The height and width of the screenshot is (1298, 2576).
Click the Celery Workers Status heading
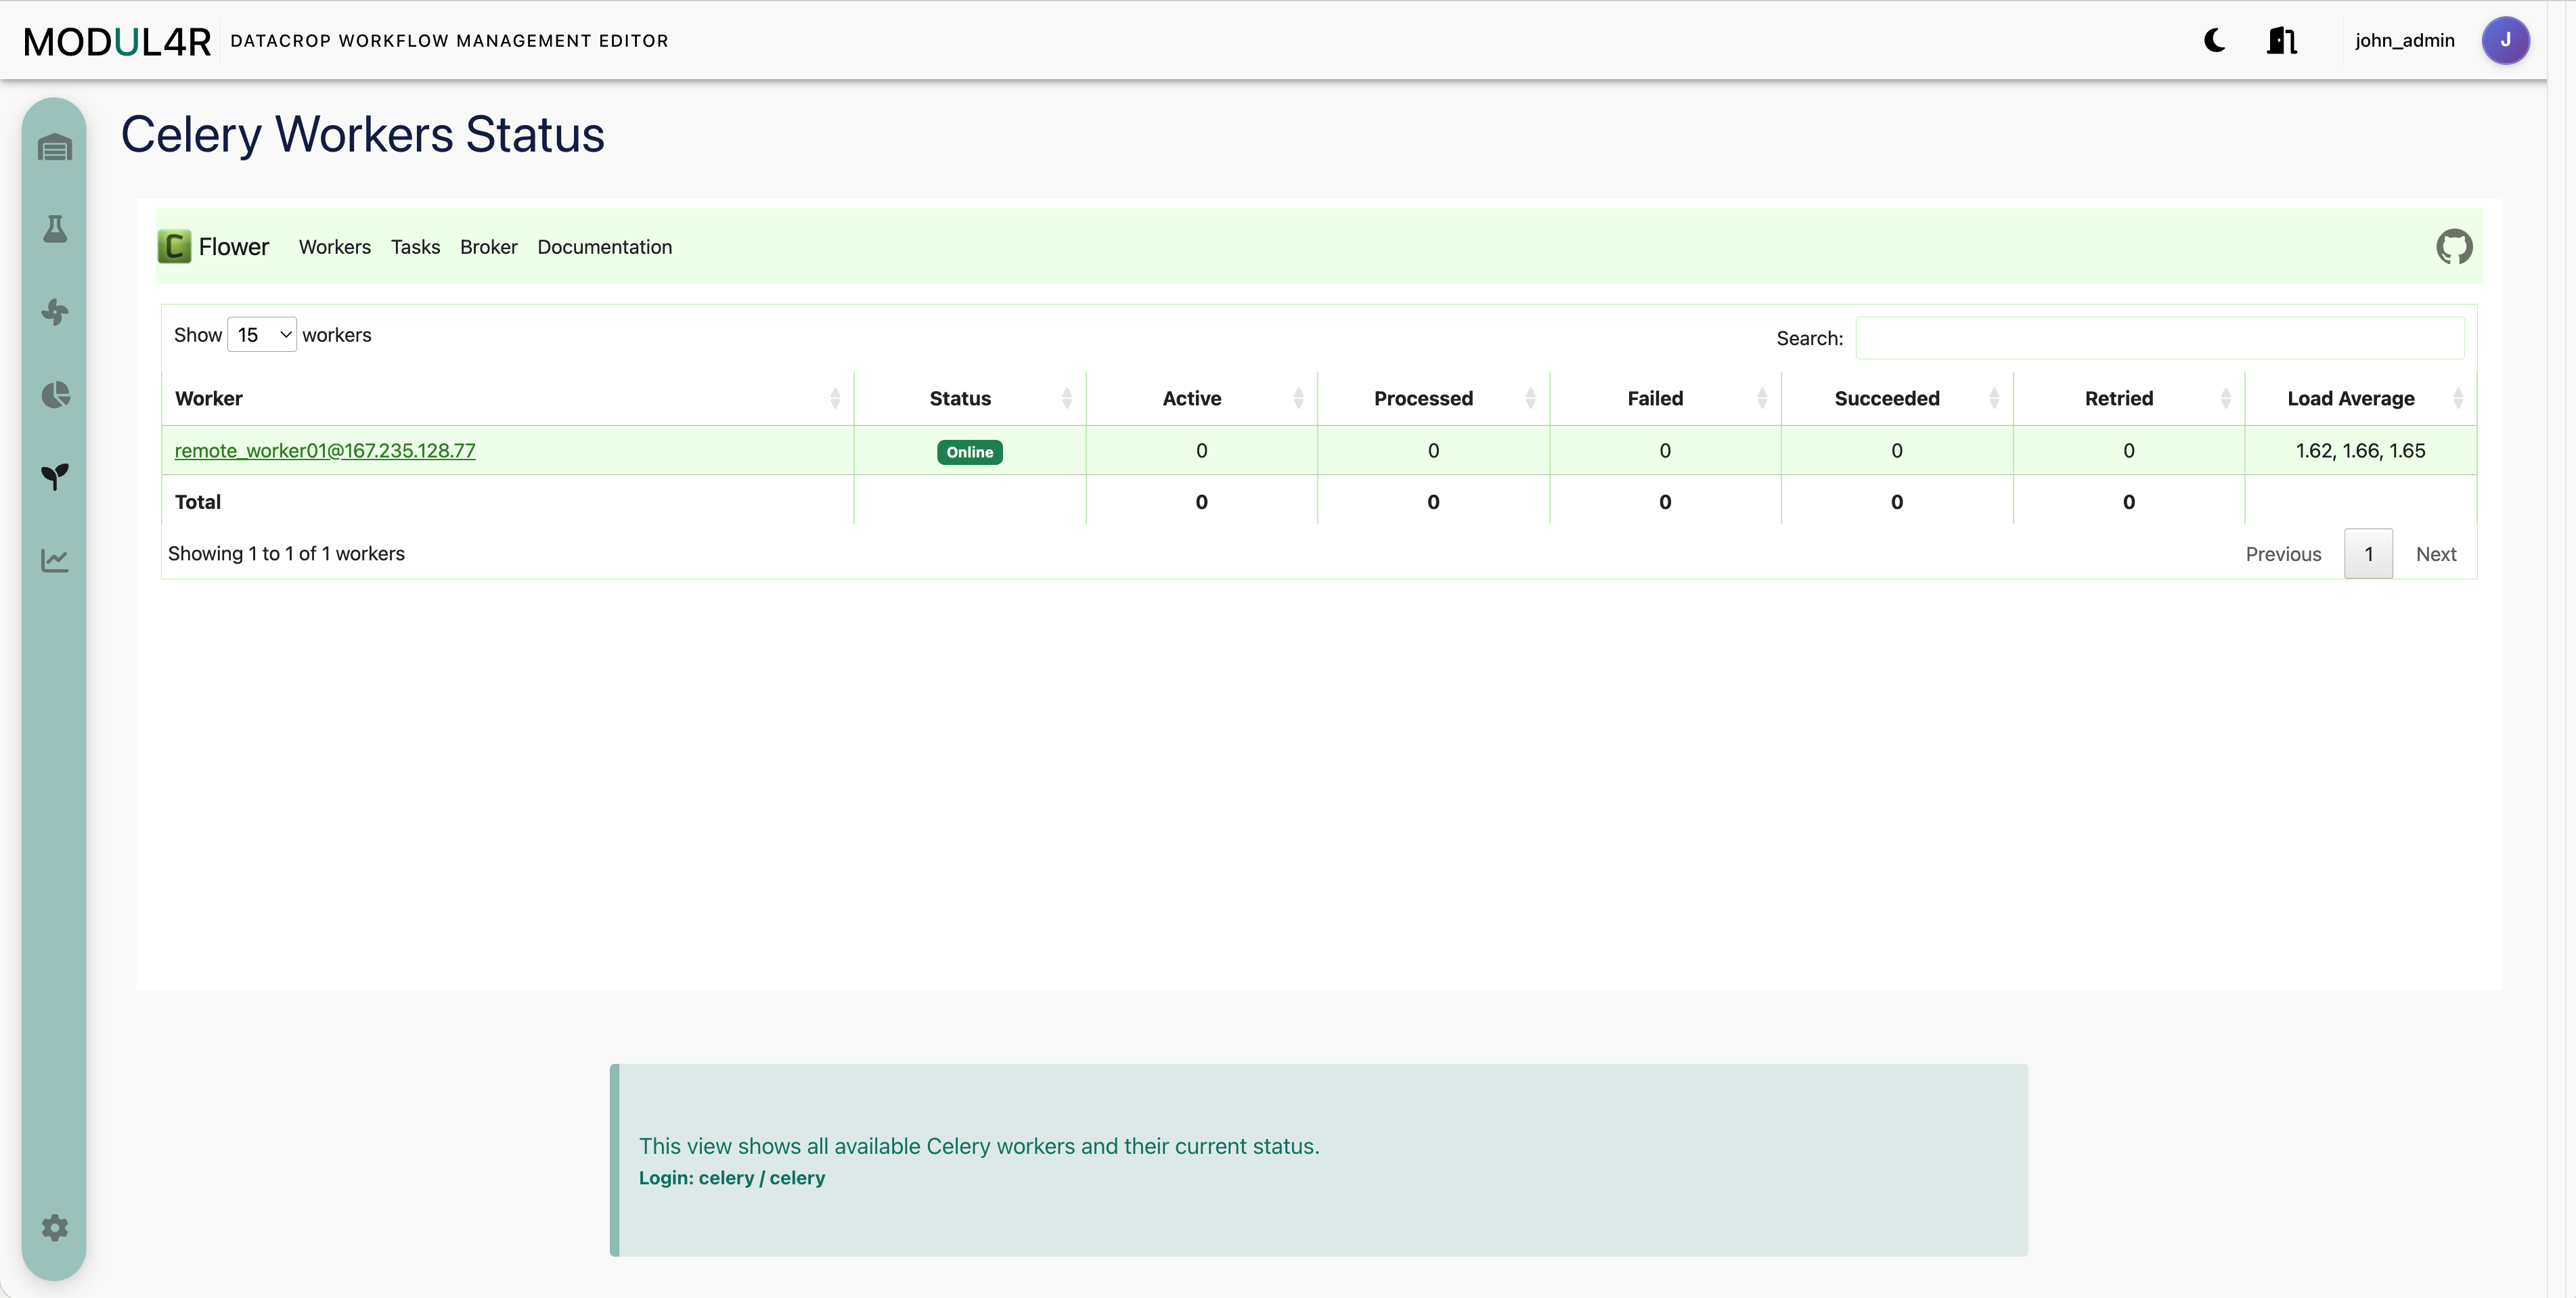[x=362, y=134]
